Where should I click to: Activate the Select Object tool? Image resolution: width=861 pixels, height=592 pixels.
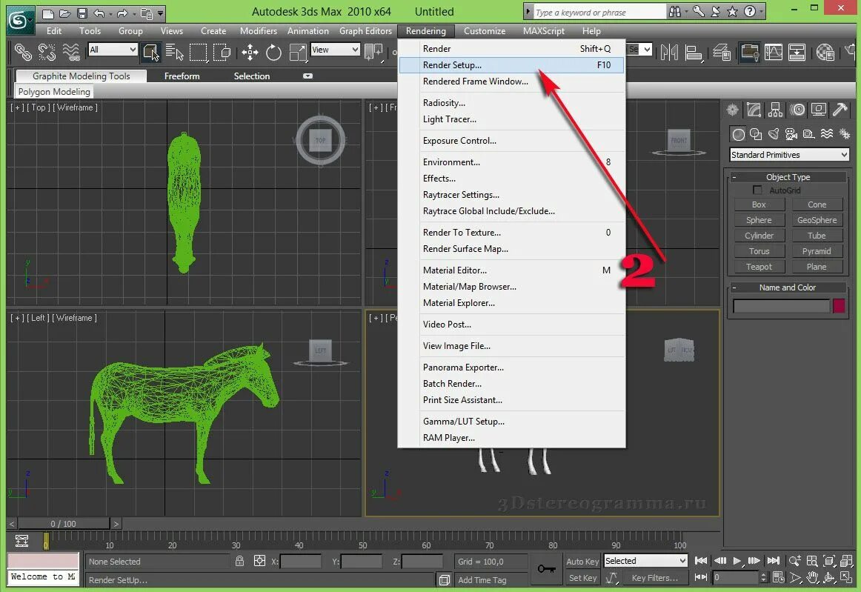[x=150, y=52]
